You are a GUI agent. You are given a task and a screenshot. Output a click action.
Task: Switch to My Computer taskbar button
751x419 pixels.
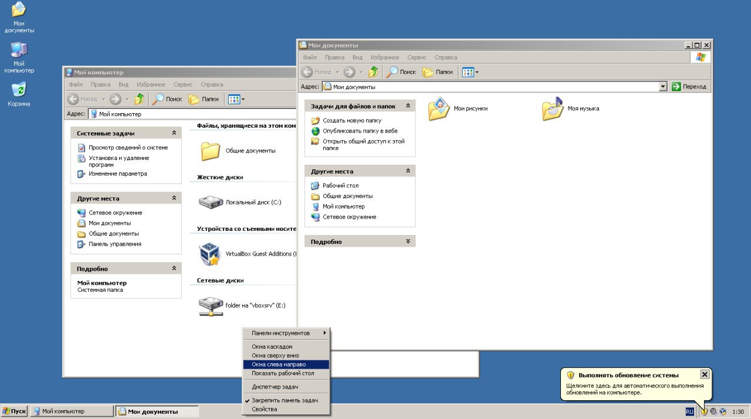click(72, 411)
